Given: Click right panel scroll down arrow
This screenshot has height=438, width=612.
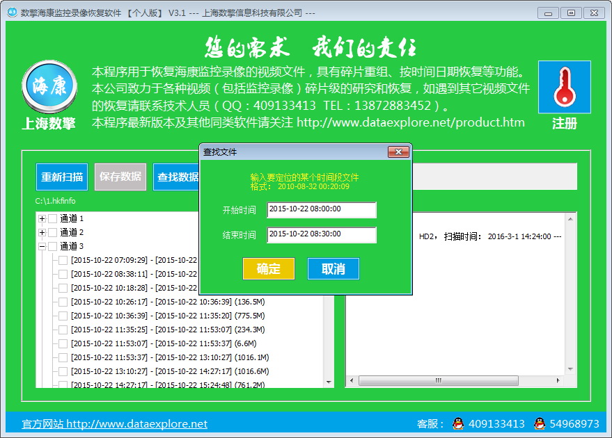Looking at the screenshot, I should click(570, 369).
